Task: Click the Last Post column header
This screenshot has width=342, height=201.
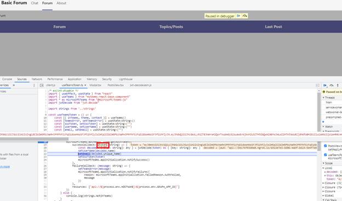Action: pos(273,27)
